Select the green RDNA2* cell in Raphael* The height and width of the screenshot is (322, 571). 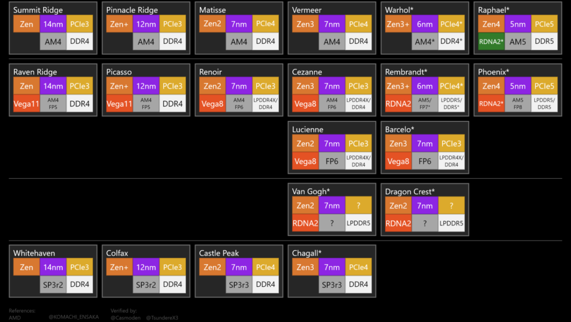click(491, 41)
